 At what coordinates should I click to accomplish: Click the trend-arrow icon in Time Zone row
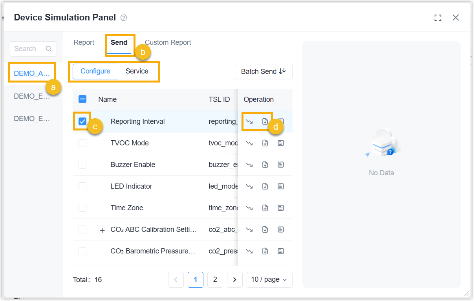pyautogui.click(x=249, y=208)
